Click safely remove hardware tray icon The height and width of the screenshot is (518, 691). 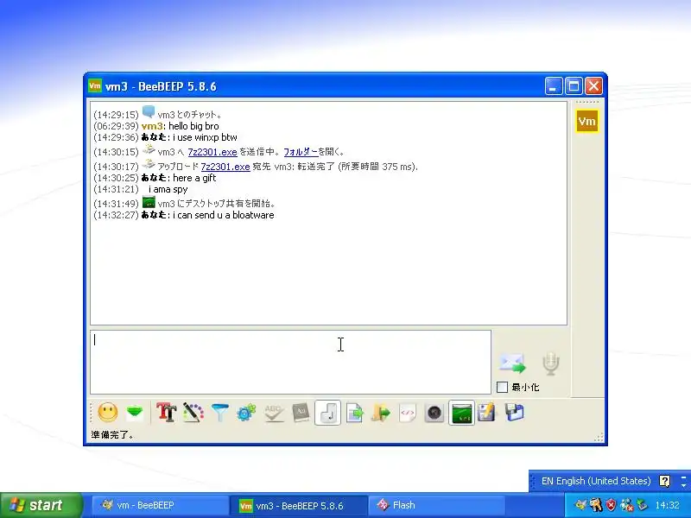pyautogui.click(x=643, y=505)
